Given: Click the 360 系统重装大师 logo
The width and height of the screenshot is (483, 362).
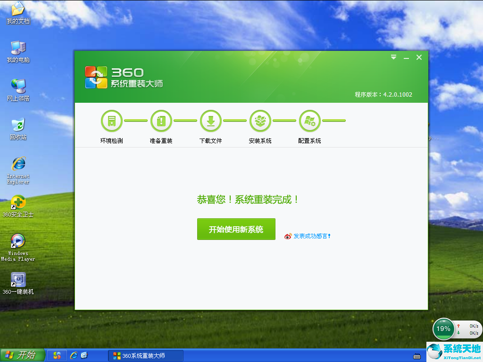Looking at the screenshot, I should (x=124, y=77).
